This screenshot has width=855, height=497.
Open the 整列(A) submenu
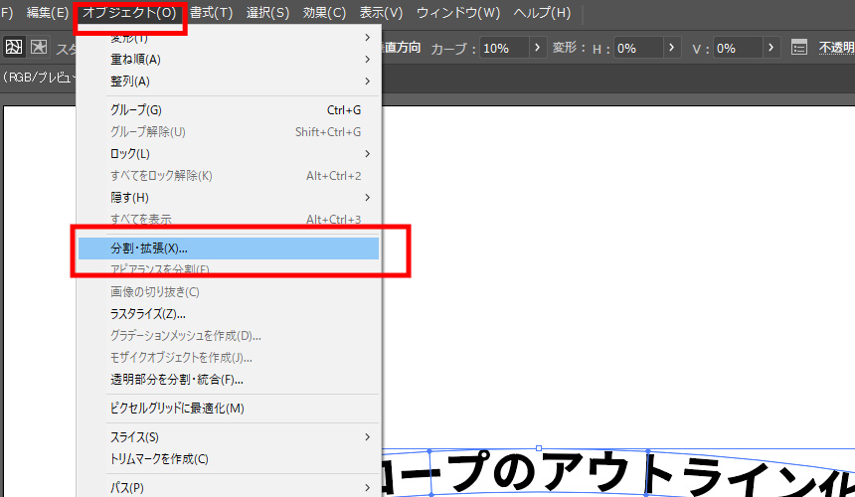(x=130, y=81)
